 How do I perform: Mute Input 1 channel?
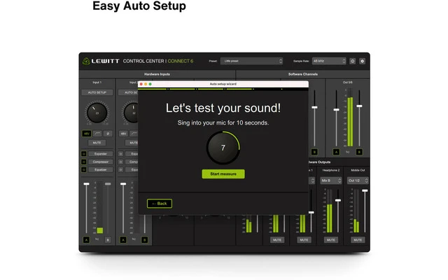point(97,143)
